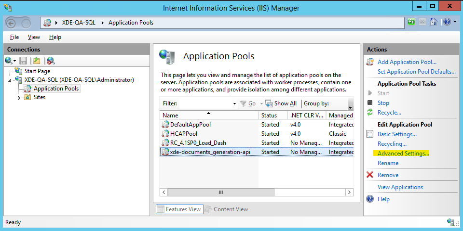Open Advanced Settings link
Image resolution: width=463 pixels, height=231 pixels.
[403, 154]
